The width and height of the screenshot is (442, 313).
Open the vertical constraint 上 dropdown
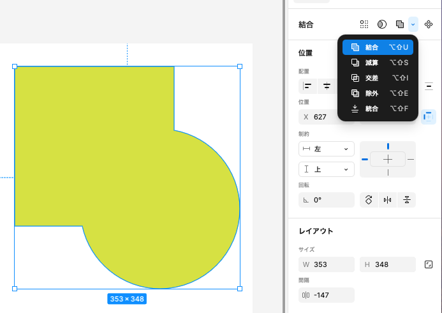point(326,169)
